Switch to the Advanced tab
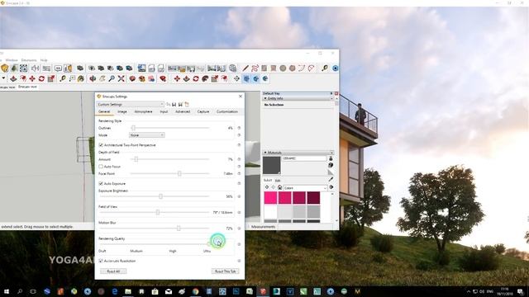Screen dimensions: 529x297 tap(183, 111)
